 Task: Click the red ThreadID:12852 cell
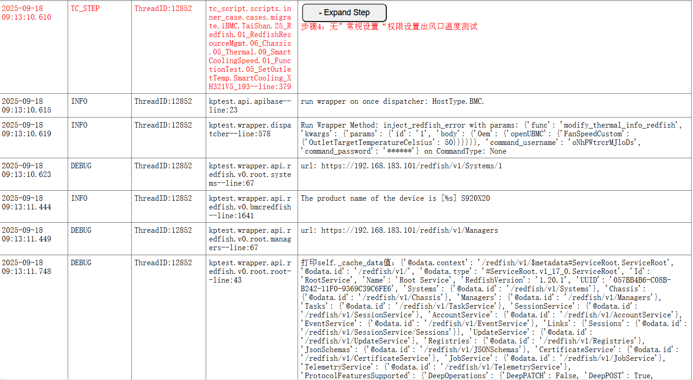pyautogui.click(x=163, y=9)
